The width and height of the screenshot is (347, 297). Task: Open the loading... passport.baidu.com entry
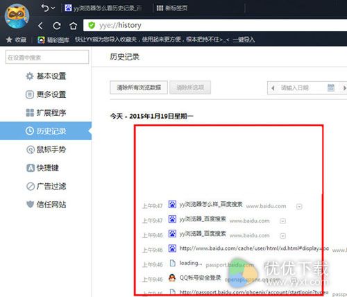pos(191,263)
